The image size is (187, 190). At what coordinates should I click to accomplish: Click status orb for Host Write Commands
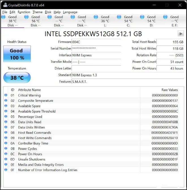(x=6, y=138)
